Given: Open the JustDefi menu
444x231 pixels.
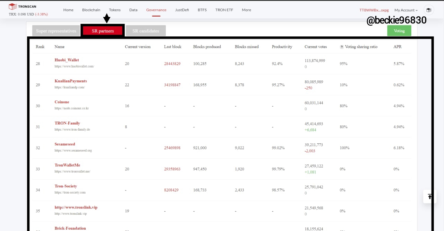Looking at the screenshot, I should coord(182,10).
